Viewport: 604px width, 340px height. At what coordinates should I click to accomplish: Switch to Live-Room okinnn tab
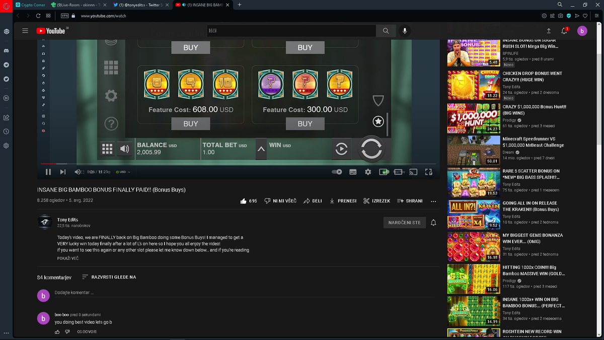click(x=79, y=5)
